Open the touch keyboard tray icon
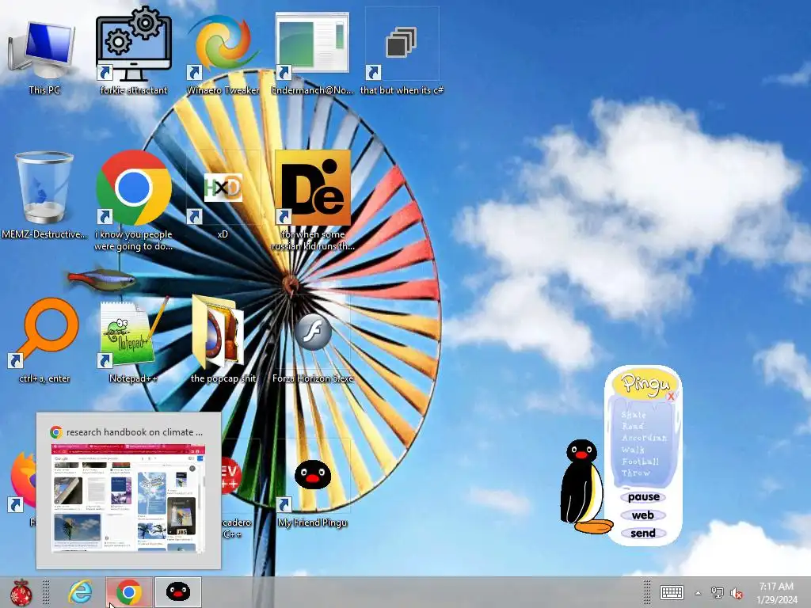Screen dimensions: 811x608 672,592
